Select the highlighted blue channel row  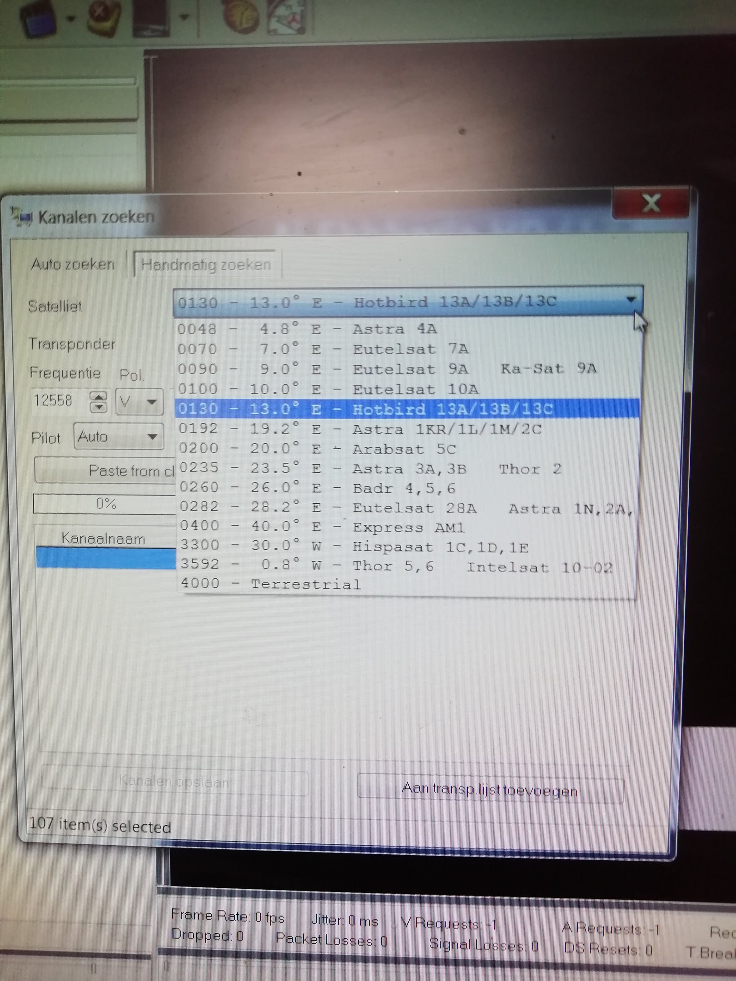pyautogui.click(x=105, y=558)
